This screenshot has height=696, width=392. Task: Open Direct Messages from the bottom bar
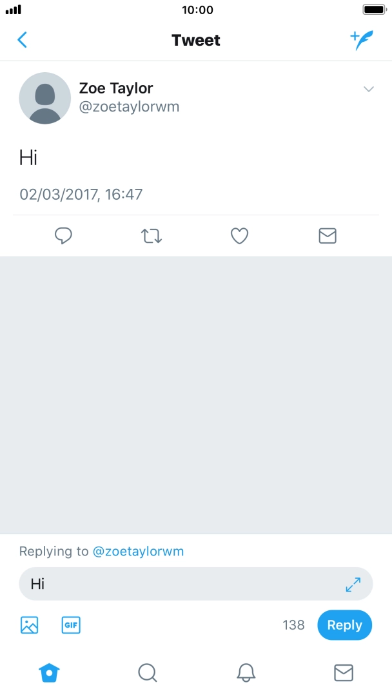[343, 672]
